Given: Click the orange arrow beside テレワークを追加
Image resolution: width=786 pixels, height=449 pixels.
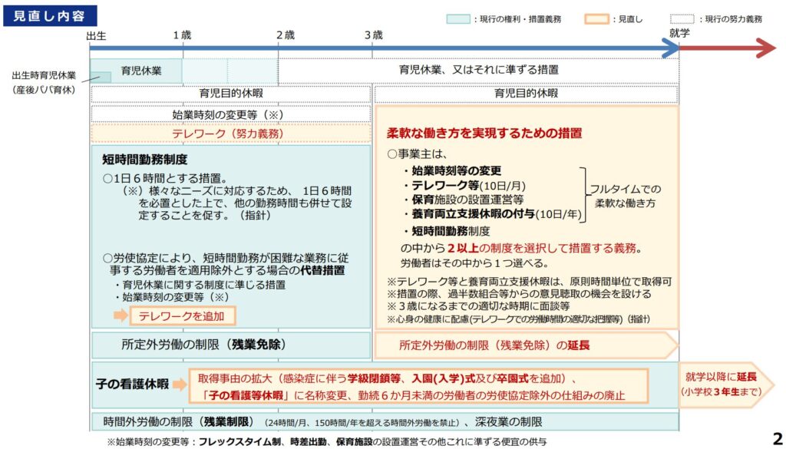Looking at the screenshot, I should pos(121,315).
